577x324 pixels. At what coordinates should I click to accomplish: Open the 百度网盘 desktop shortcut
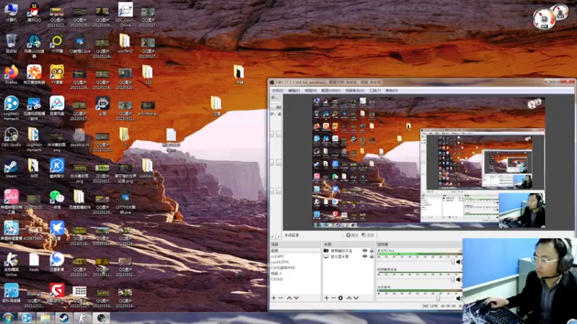(x=57, y=106)
